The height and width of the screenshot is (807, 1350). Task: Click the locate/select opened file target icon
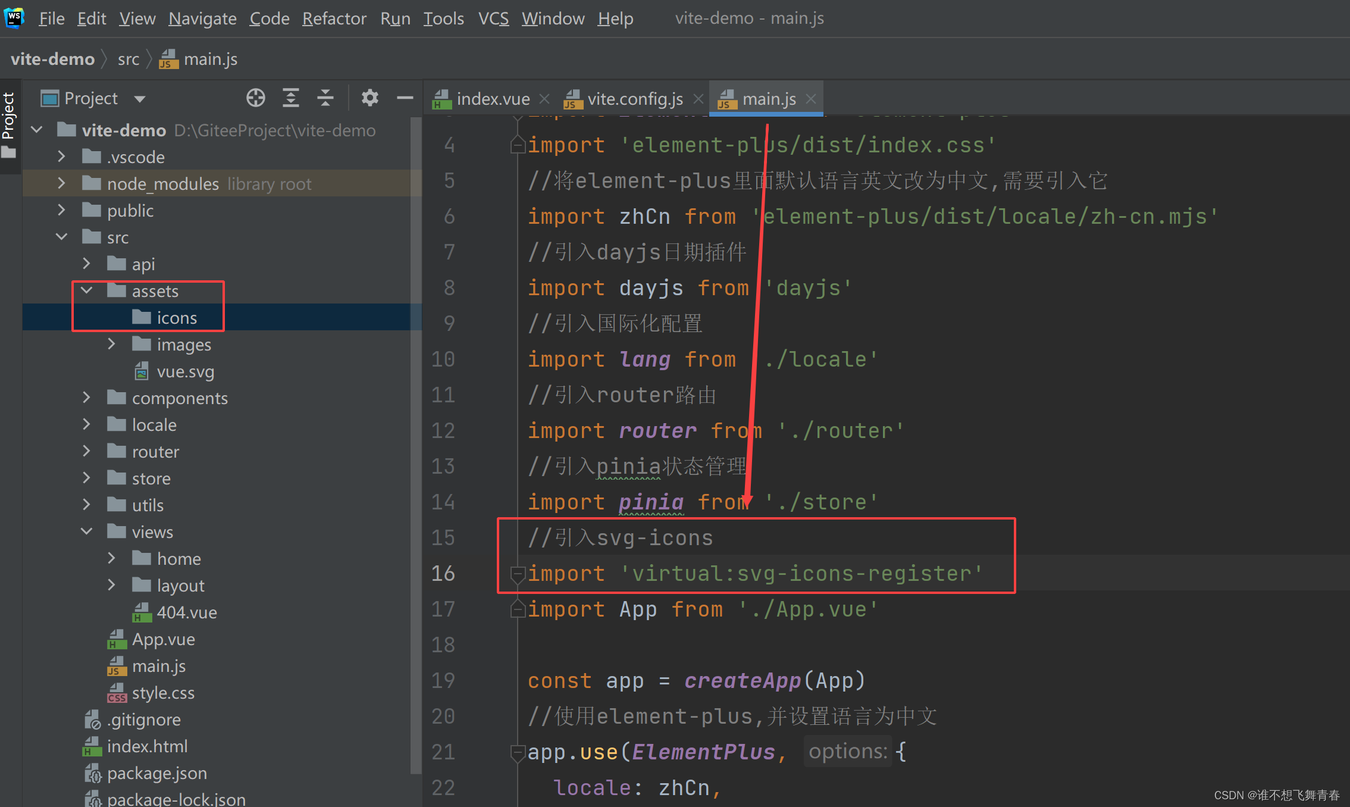point(256,98)
